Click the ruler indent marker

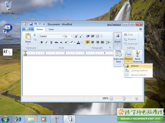point(25,53)
